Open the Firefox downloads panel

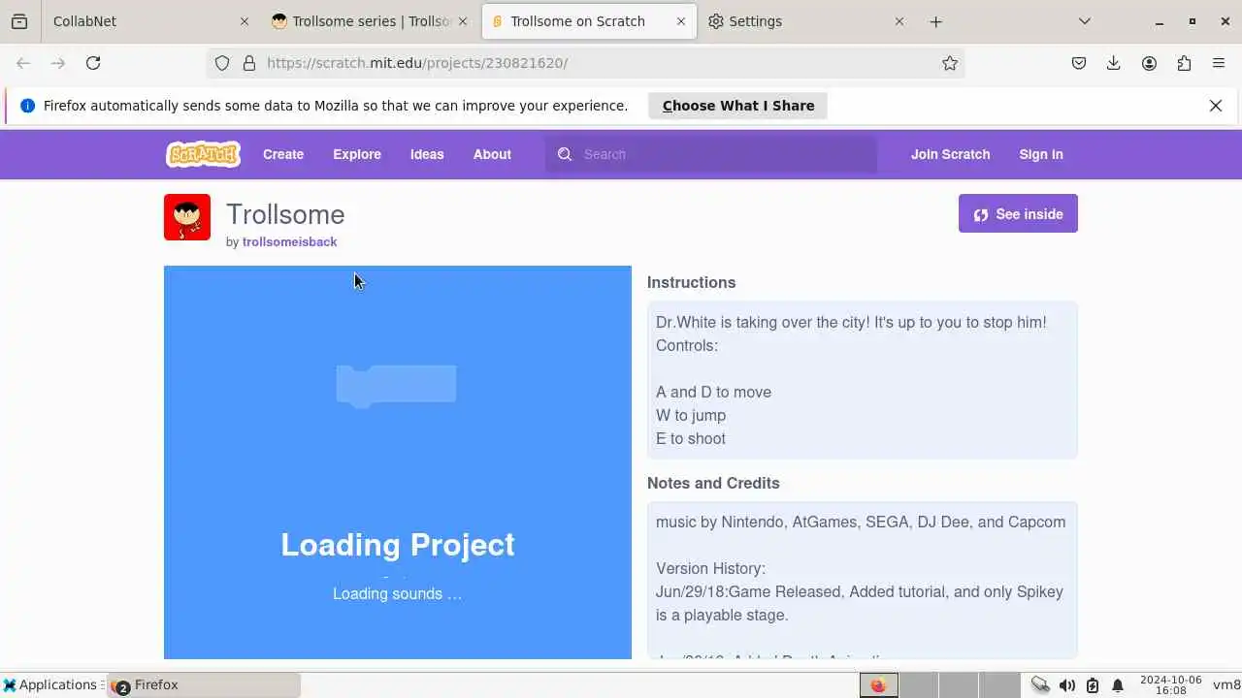[1114, 63]
